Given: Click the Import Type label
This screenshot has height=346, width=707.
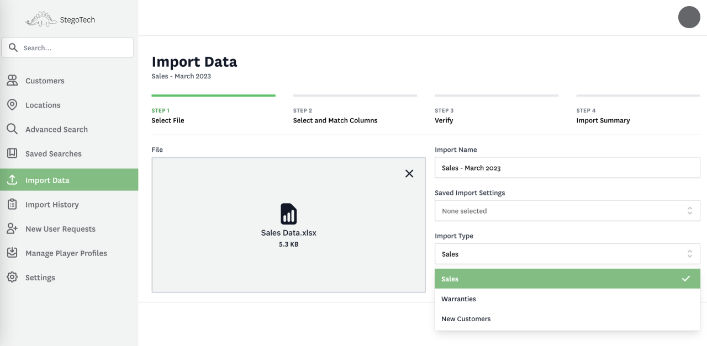Looking at the screenshot, I should click(454, 236).
